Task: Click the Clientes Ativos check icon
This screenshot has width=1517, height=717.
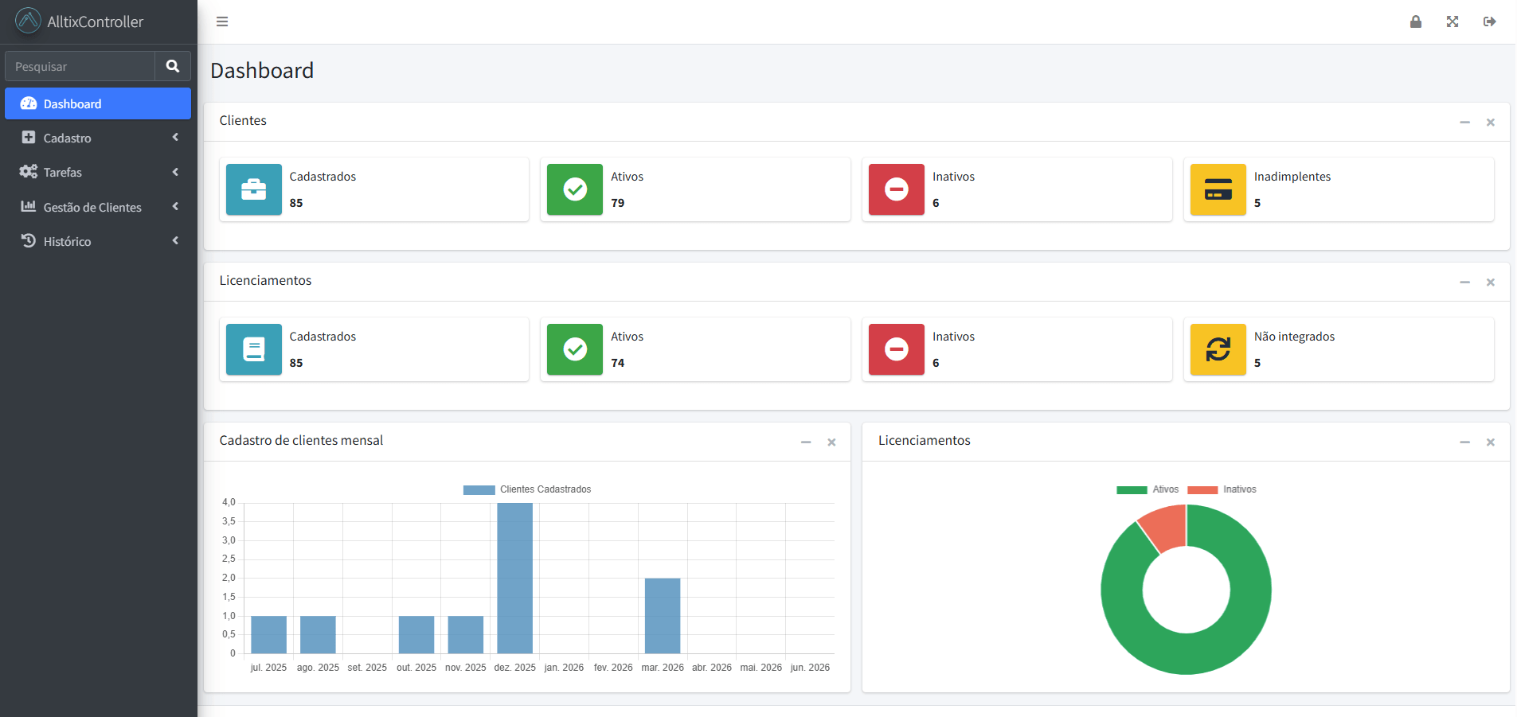Action: (575, 189)
